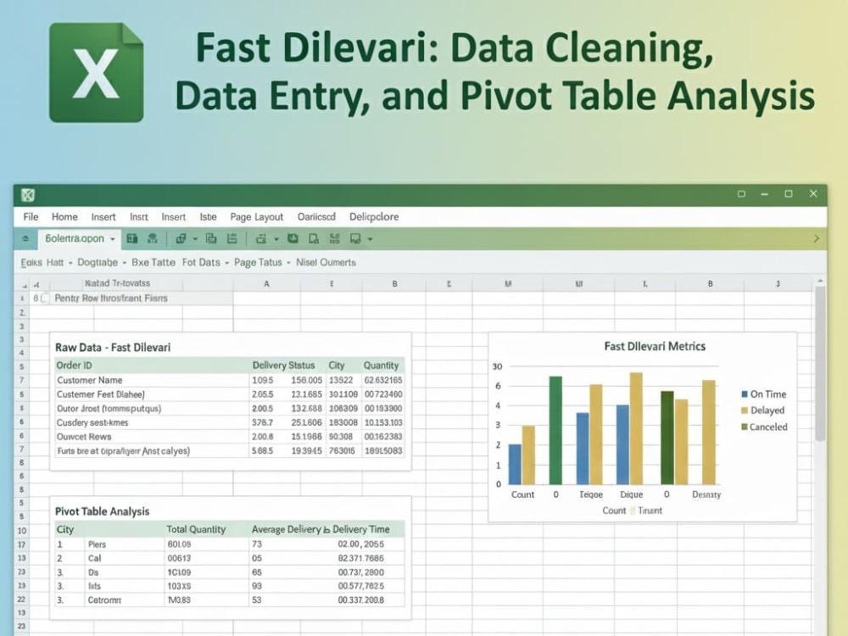Click the person-shaped toolbar icon
848x636 pixels.
point(153,238)
